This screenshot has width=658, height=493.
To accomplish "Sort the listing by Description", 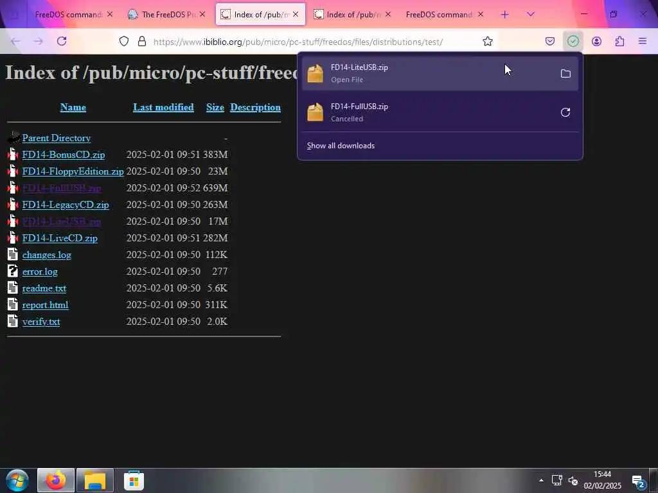I will click(x=255, y=107).
